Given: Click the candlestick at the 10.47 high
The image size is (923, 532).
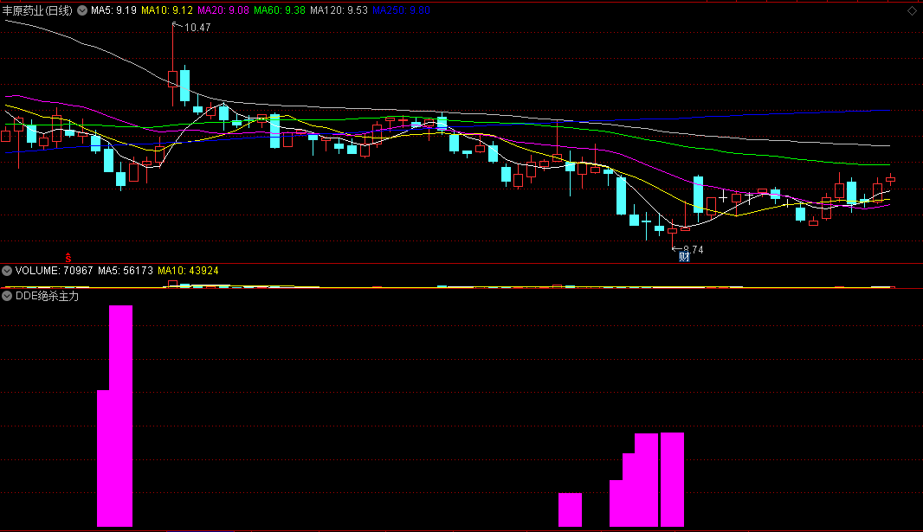Looking at the screenshot, I should [172, 79].
